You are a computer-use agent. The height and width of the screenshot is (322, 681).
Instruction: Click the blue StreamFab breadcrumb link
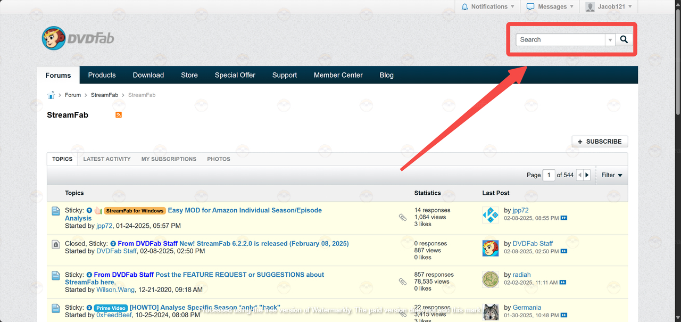pyautogui.click(x=104, y=95)
